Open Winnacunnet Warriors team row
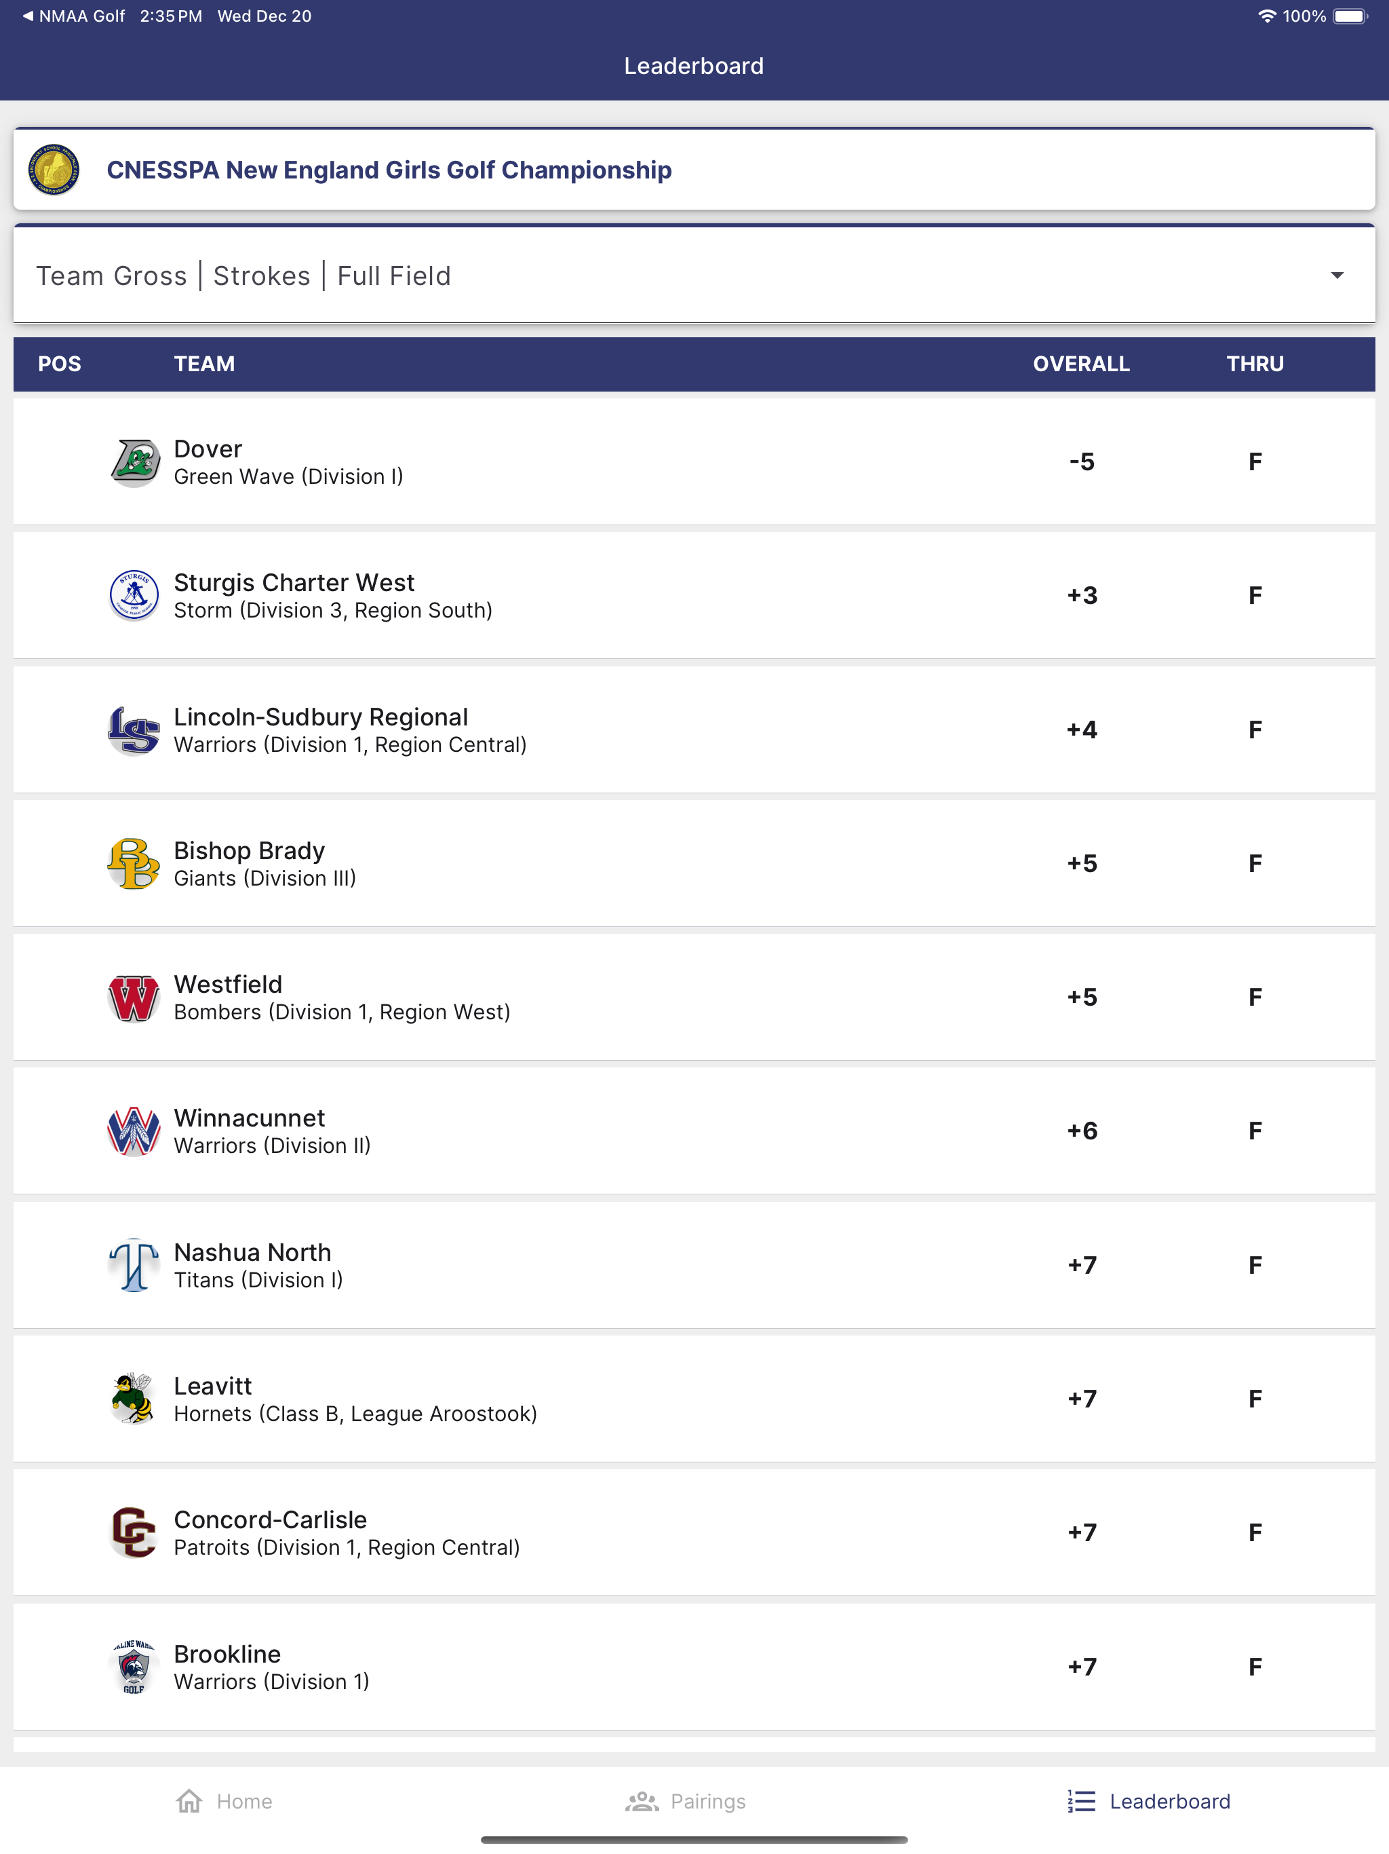The image size is (1389, 1854). 694,1131
